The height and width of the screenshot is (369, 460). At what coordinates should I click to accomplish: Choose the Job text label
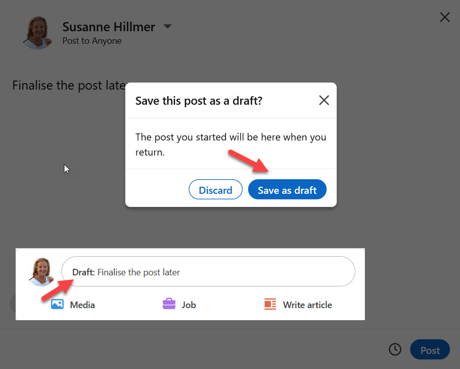tap(189, 305)
